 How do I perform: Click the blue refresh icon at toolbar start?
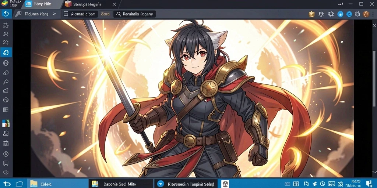click(x=6, y=14)
